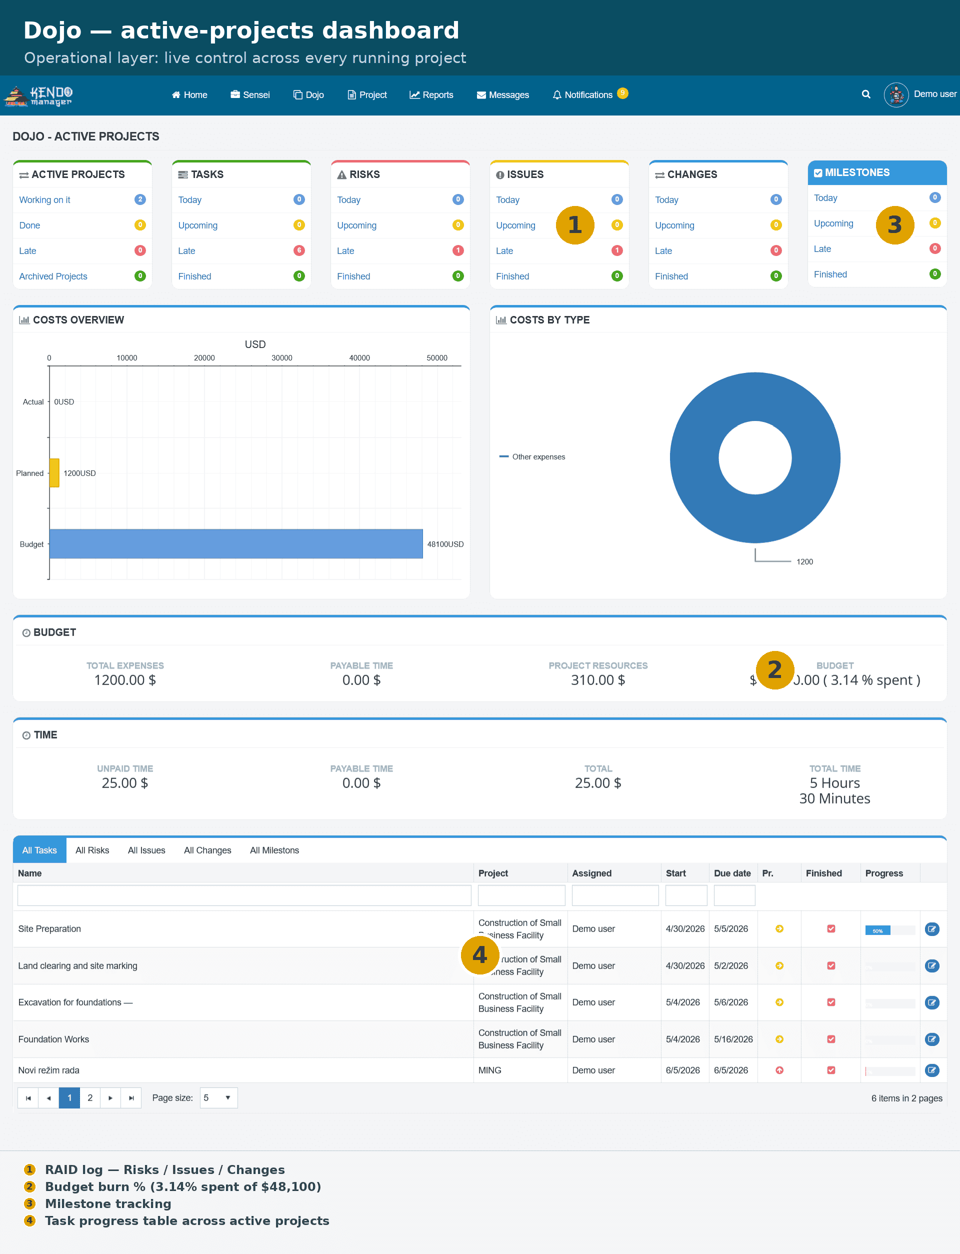Screen dimensions: 960x1254
Task: Edit the Land clearing task
Action: [x=931, y=965]
